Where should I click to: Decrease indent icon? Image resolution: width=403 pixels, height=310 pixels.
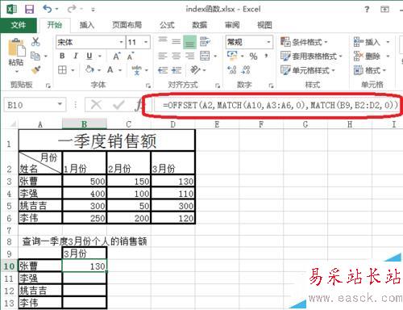[163, 70]
